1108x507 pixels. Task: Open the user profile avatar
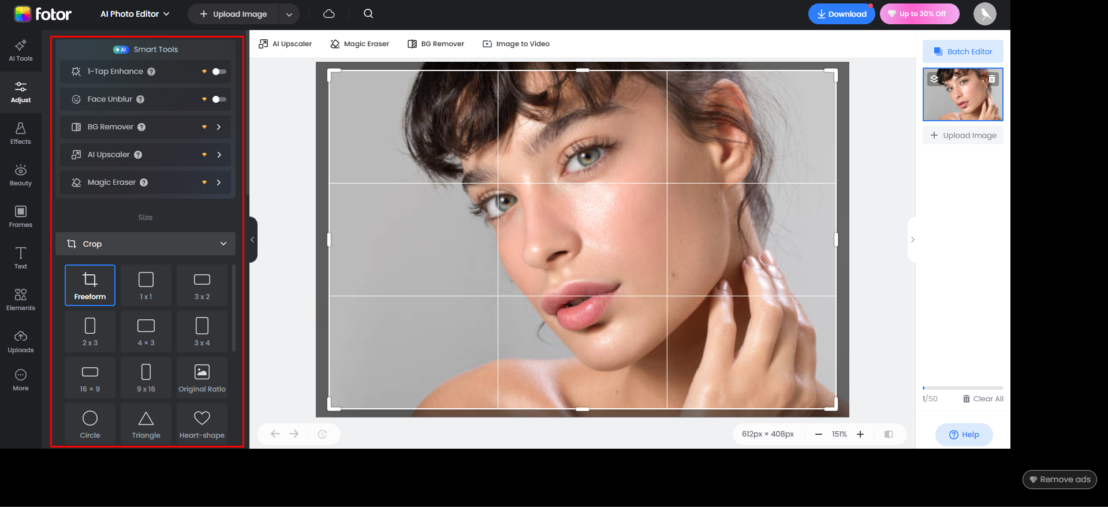(x=985, y=14)
